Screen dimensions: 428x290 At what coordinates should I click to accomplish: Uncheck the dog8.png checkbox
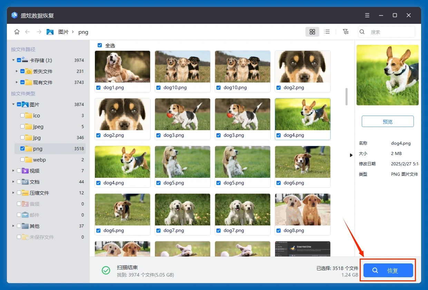coord(279,231)
